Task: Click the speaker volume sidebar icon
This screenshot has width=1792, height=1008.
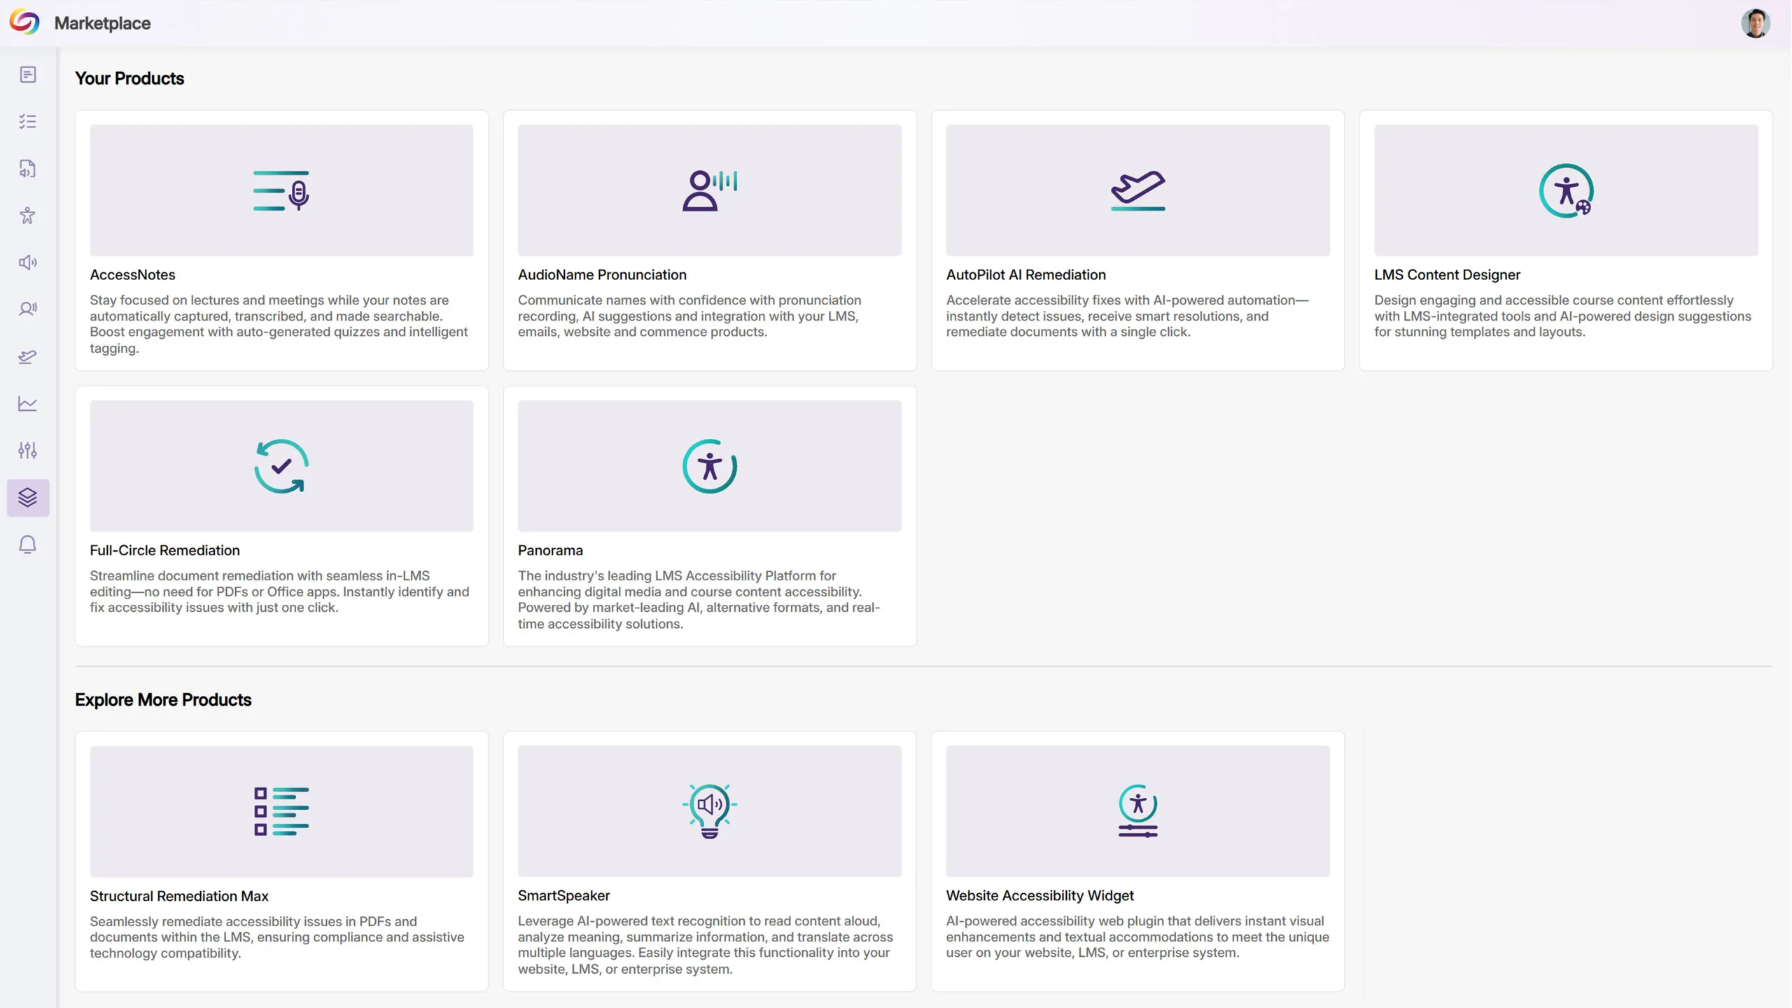Action: [28, 262]
